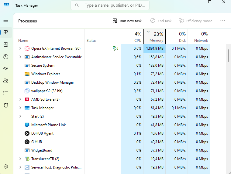Viewport: 231px width, 174px height.
Task: Click the Desktop Window Manager icon
Action: point(27,82)
